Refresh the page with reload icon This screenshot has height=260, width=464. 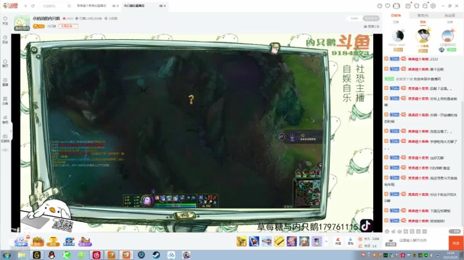click(33, 6)
